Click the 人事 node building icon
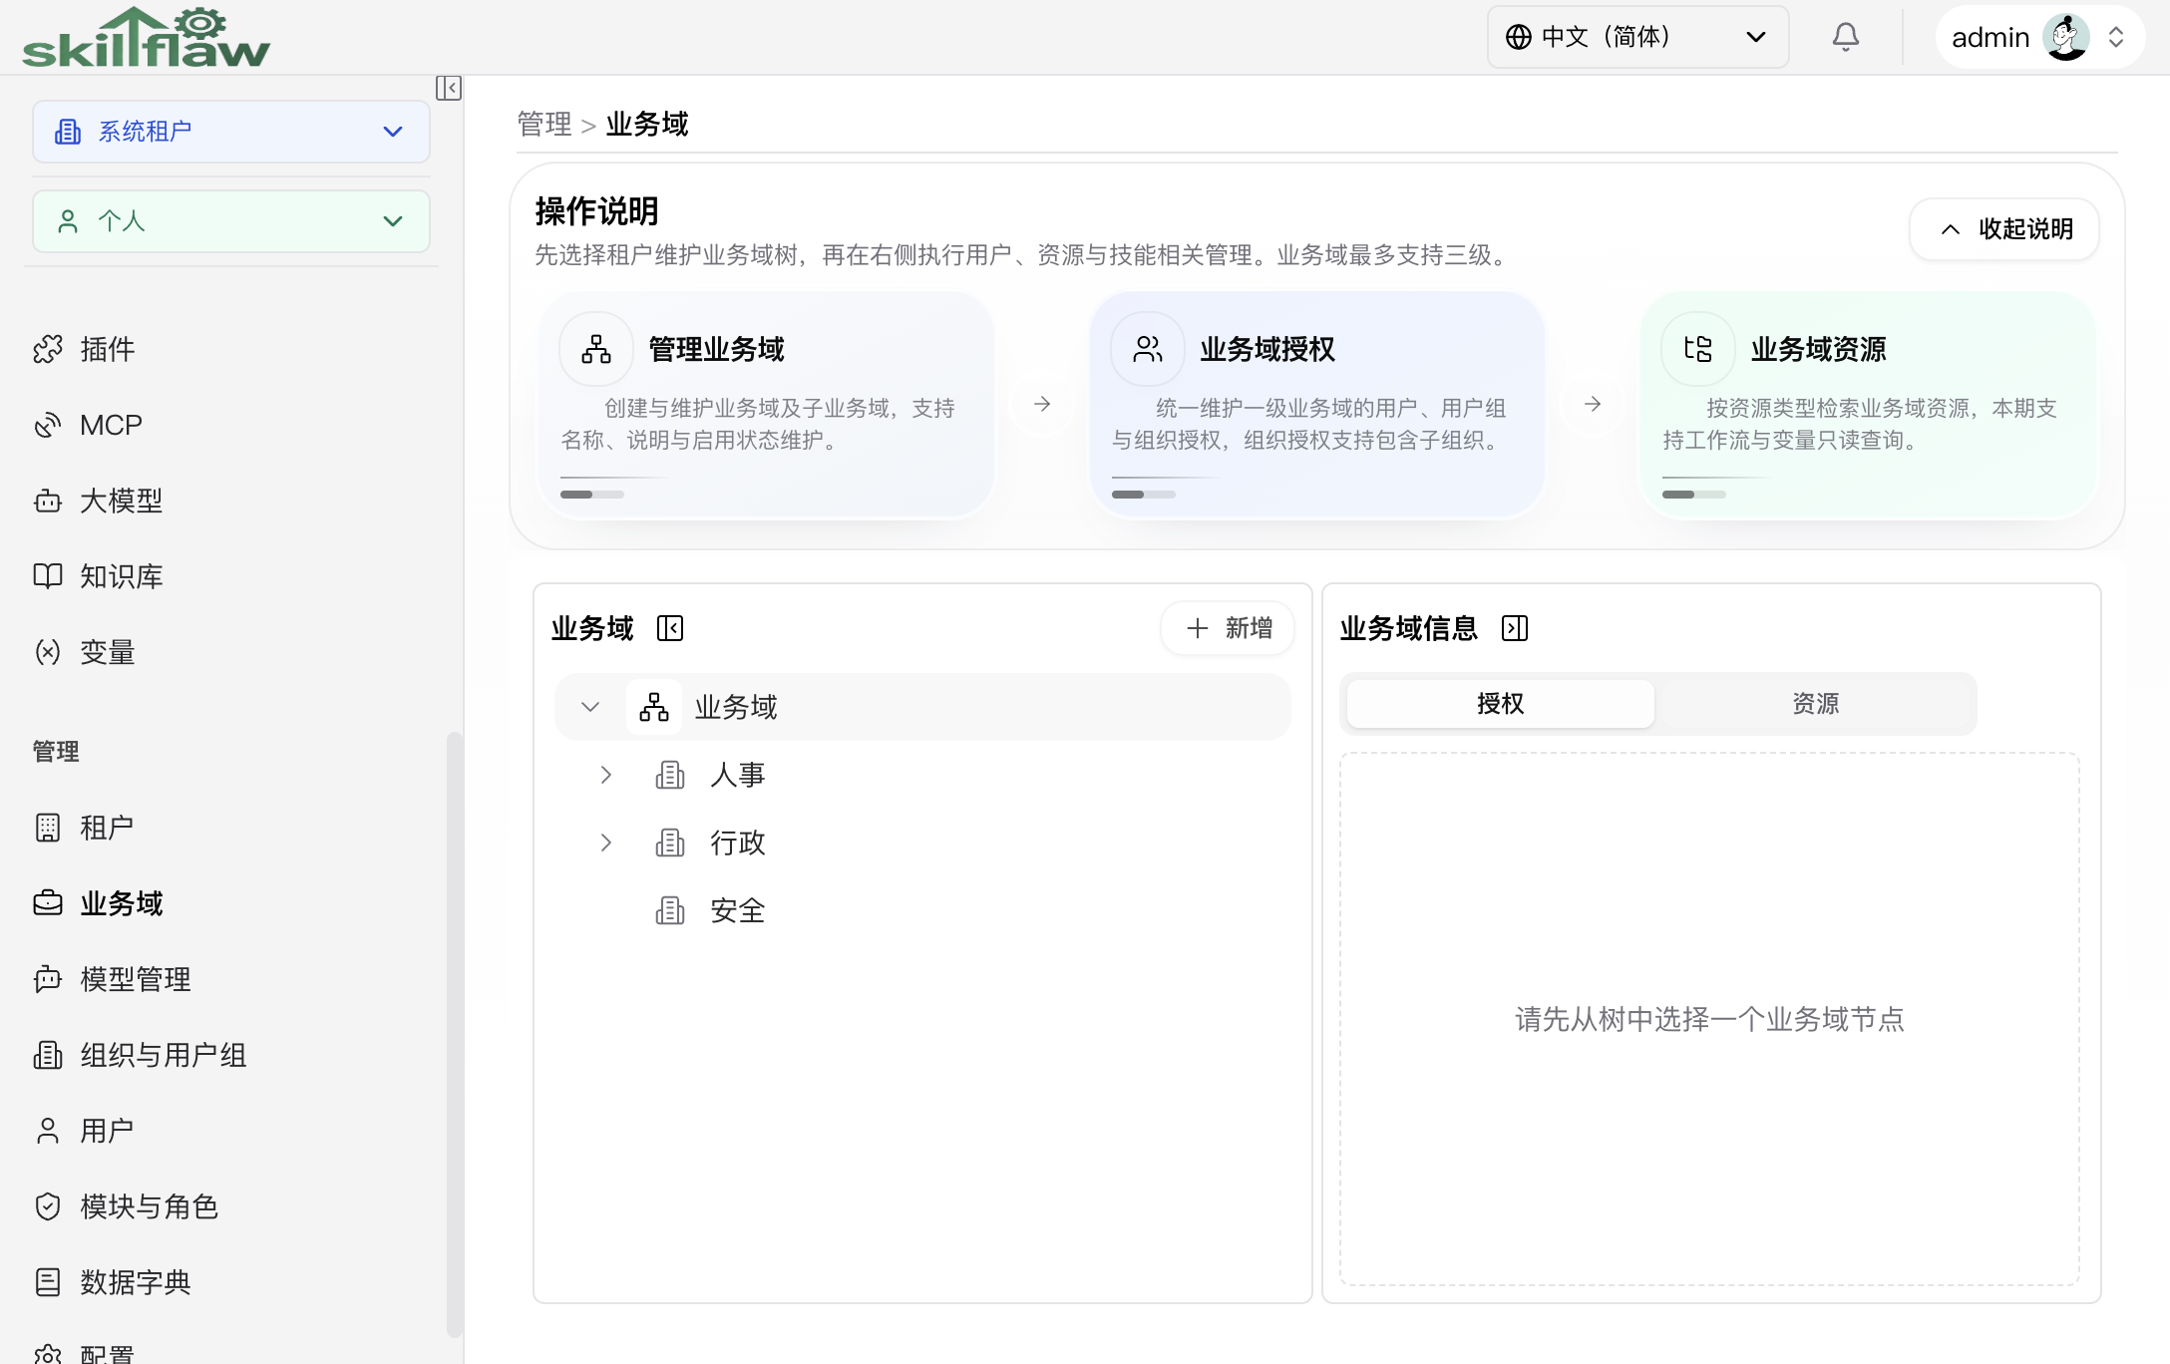The height and width of the screenshot is (1364, 2170). tap(670, 775)
